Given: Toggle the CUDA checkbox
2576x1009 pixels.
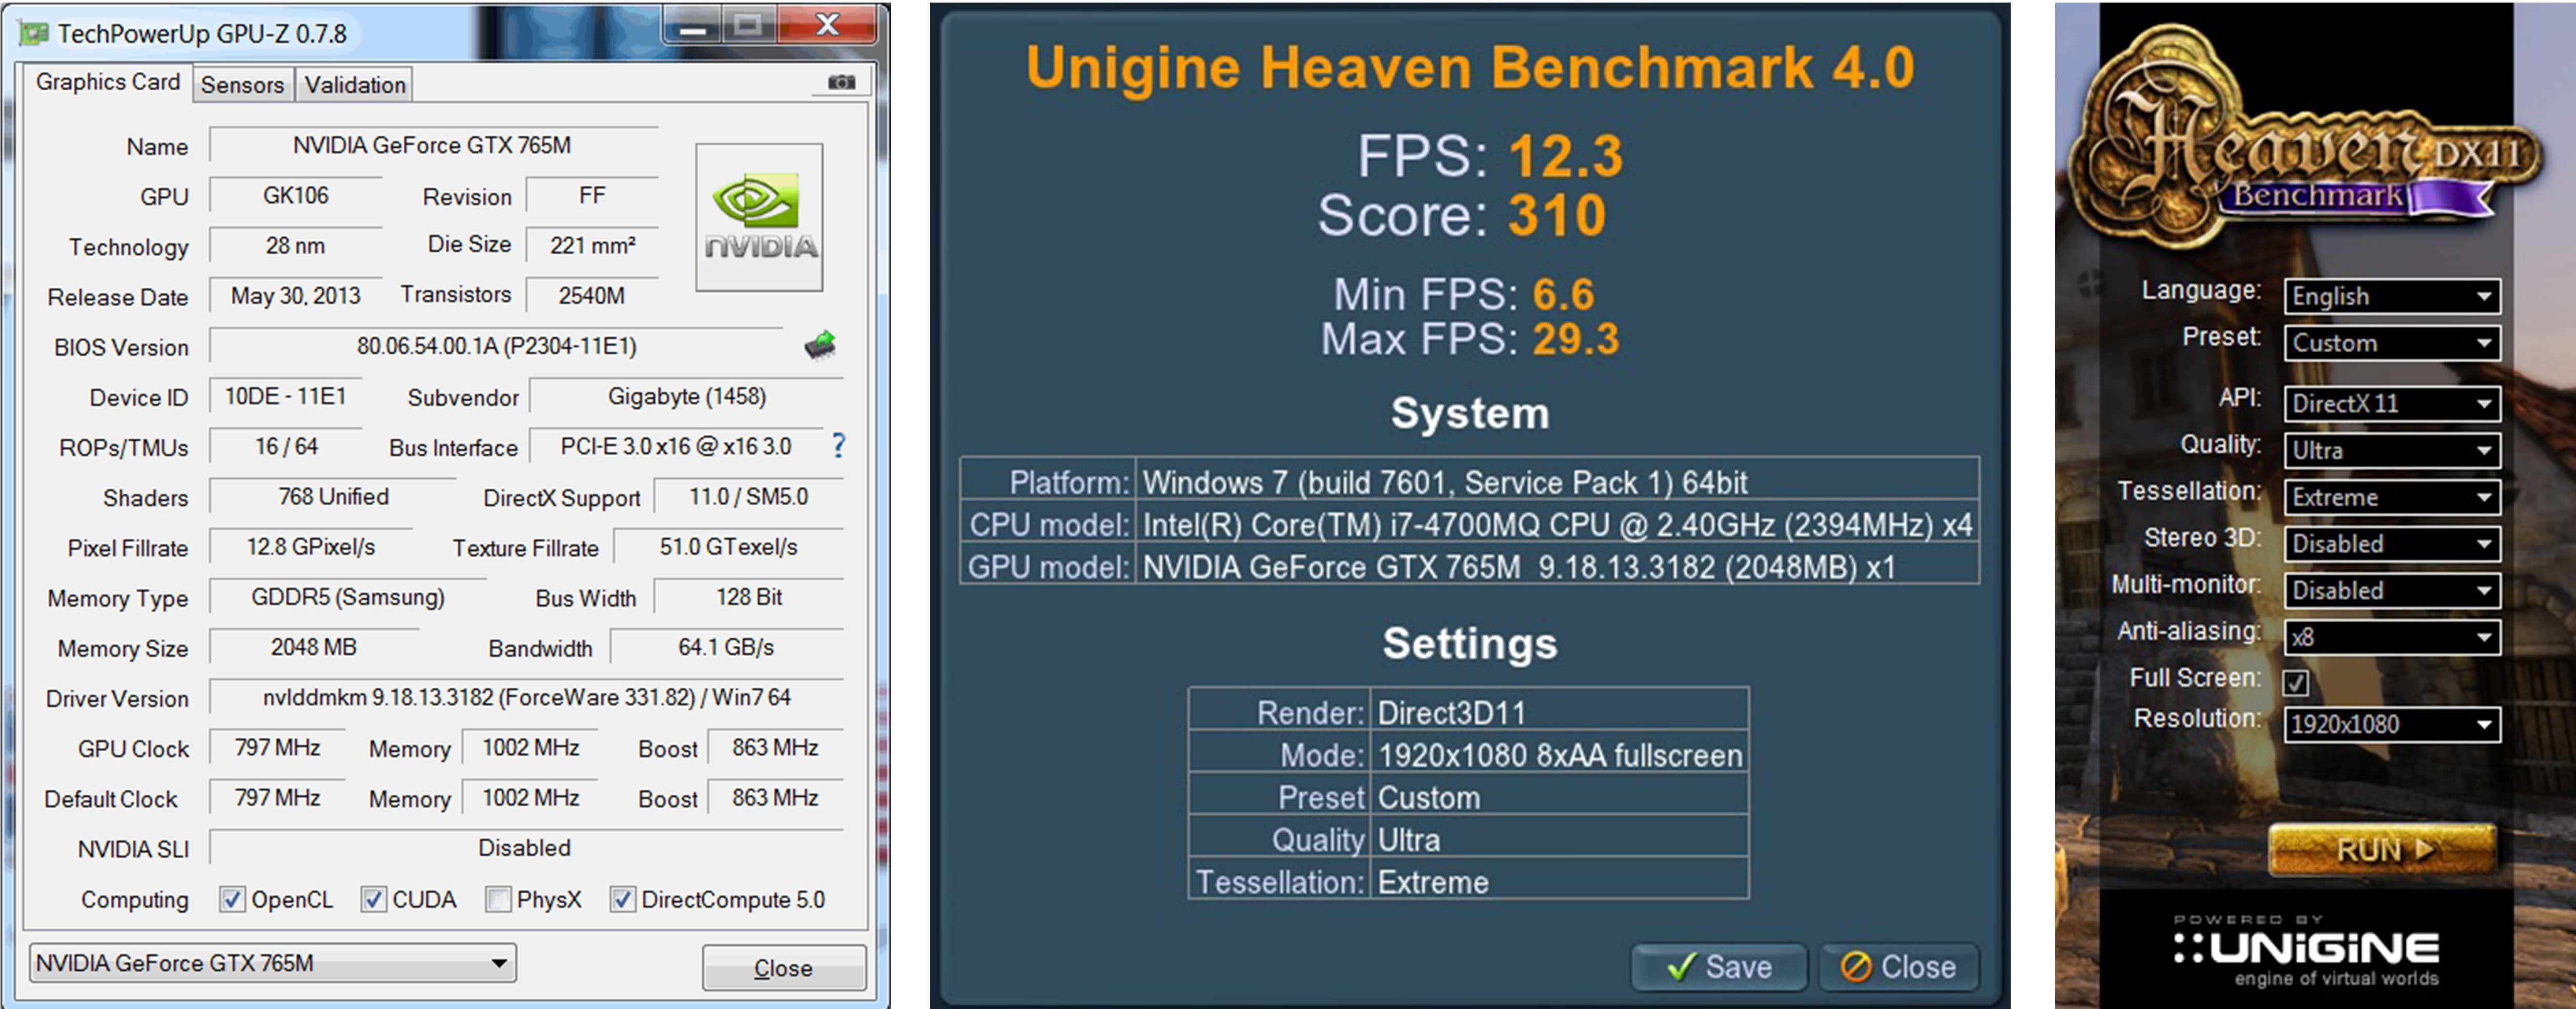Looking at the screenshot, I should [x=373, y=899].
